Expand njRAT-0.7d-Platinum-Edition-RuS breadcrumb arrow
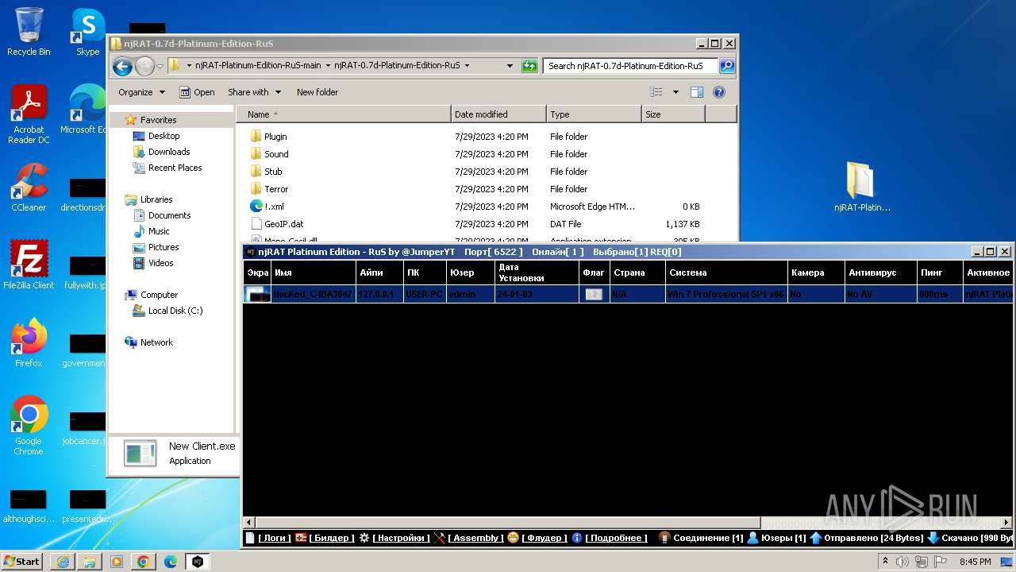Screen dimensions: 1016x572 click(x=467, y=66)
